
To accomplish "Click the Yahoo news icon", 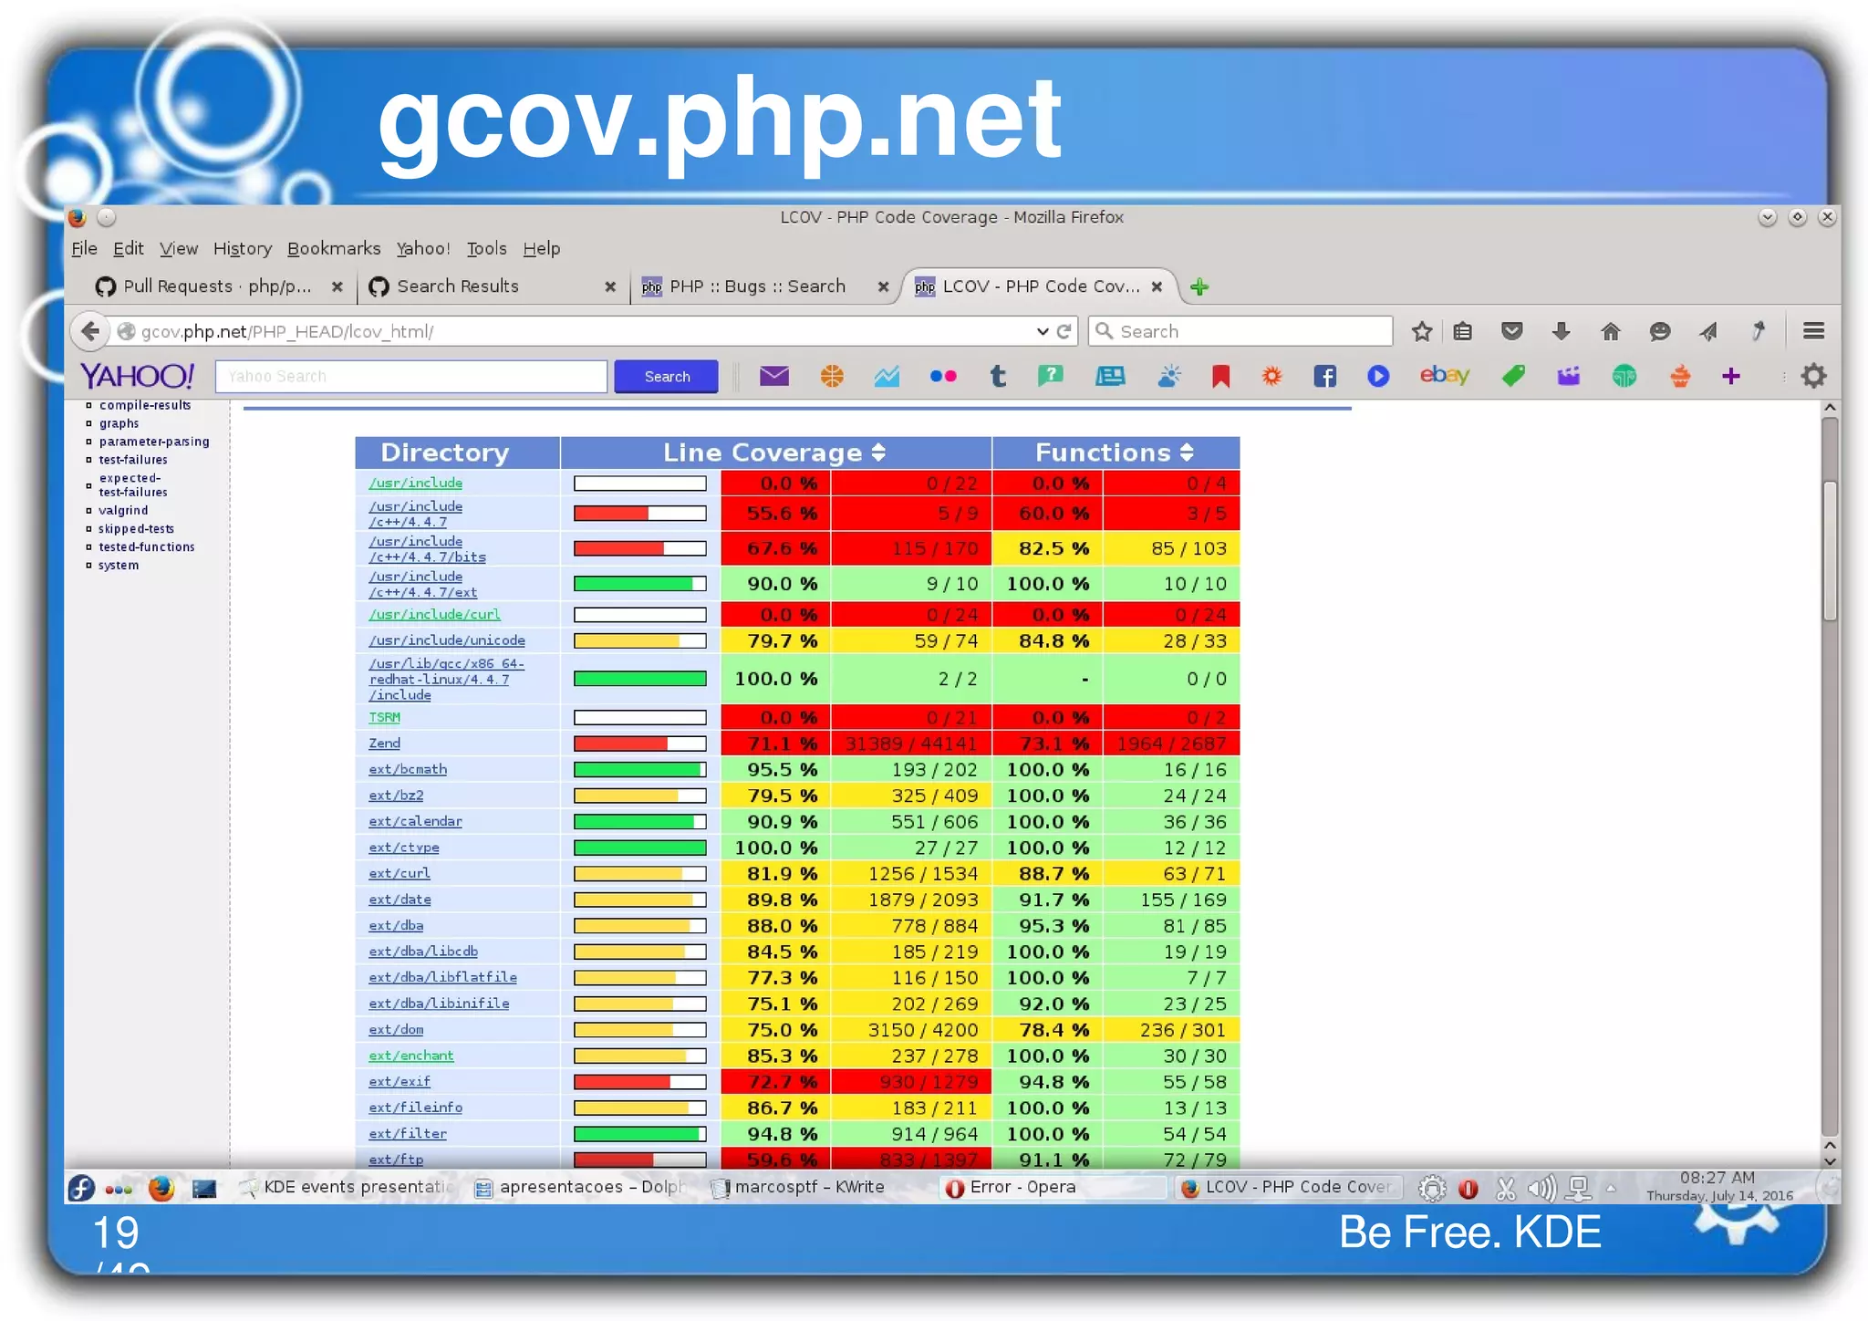I will coord(1110,376).
